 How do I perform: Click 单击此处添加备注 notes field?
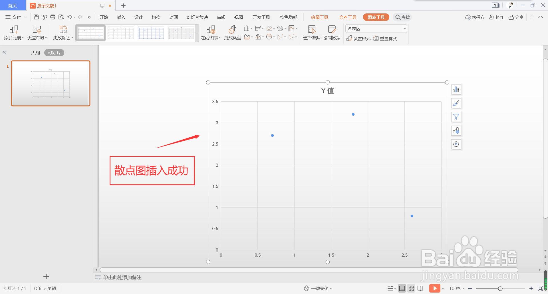pos(122,277)
